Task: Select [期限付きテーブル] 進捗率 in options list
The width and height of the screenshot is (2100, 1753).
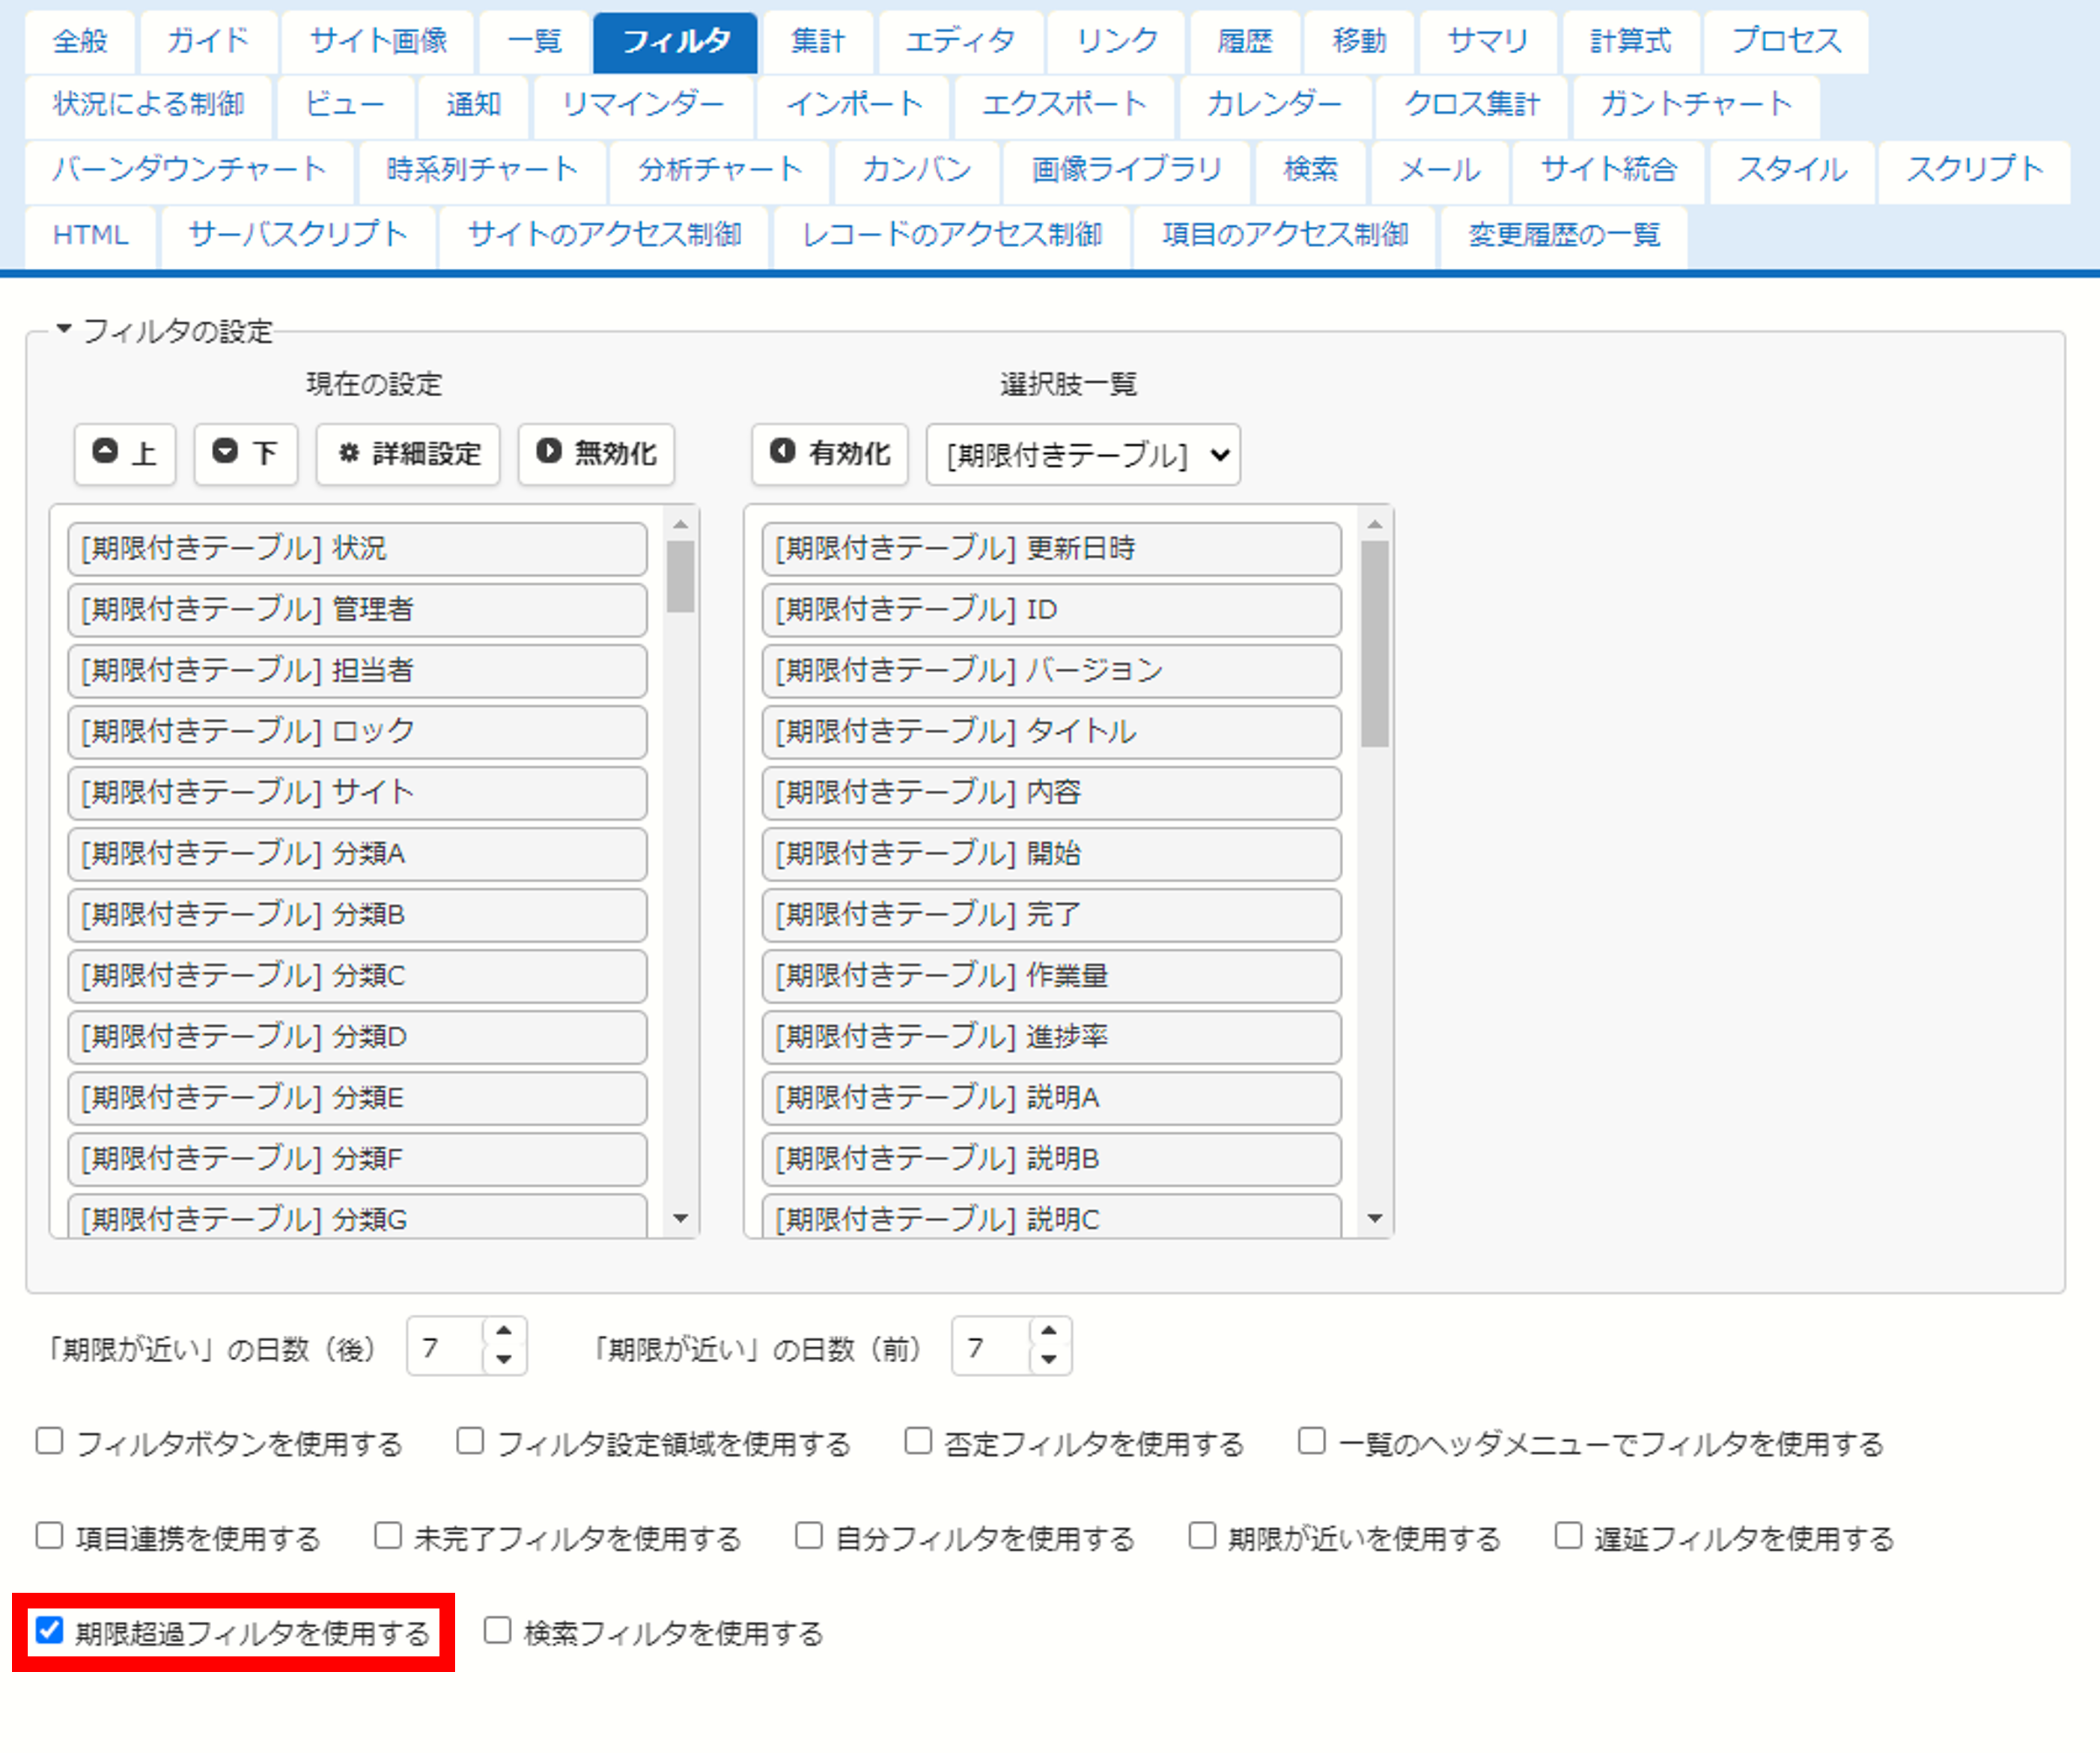Action: click(1051, 1037)
